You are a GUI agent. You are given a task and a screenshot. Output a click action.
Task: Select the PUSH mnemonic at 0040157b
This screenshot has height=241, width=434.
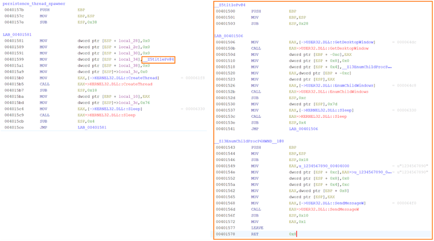coord(45,10)
